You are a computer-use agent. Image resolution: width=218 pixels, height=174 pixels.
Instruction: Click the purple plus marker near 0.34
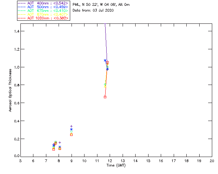[x=71, y=126]
